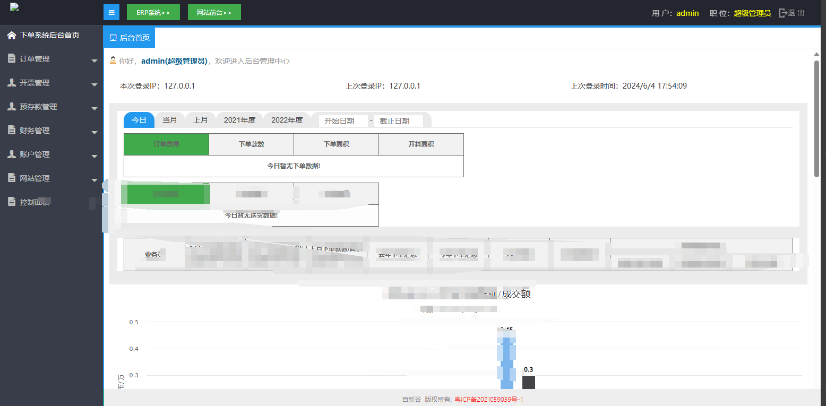Expand the 财务管理 dropdown arrow

pos(94,132)
